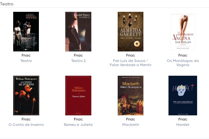Screen dimensions: 209x139
Task: Open Os Monólogos da Vagina link
Action: coord(183,63)
